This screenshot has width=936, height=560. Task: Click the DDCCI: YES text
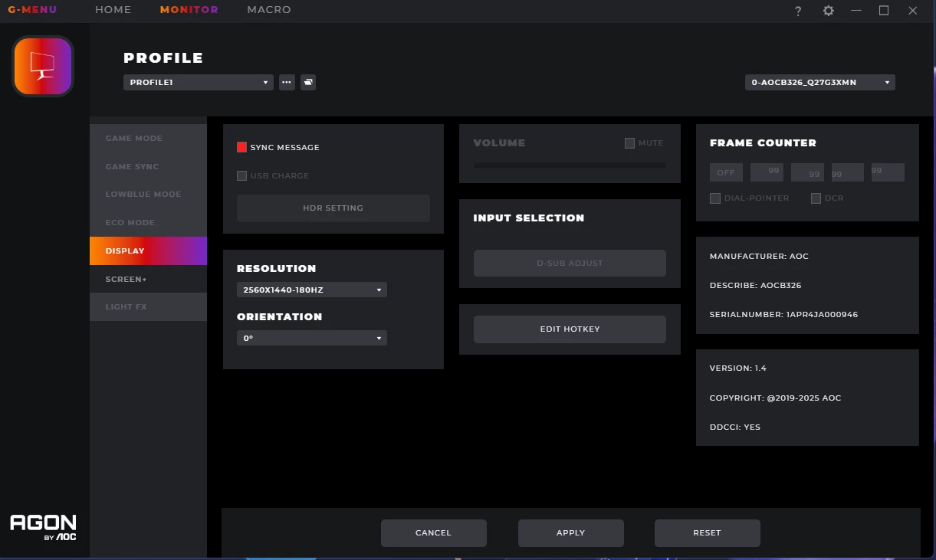[x=735, y=427]
